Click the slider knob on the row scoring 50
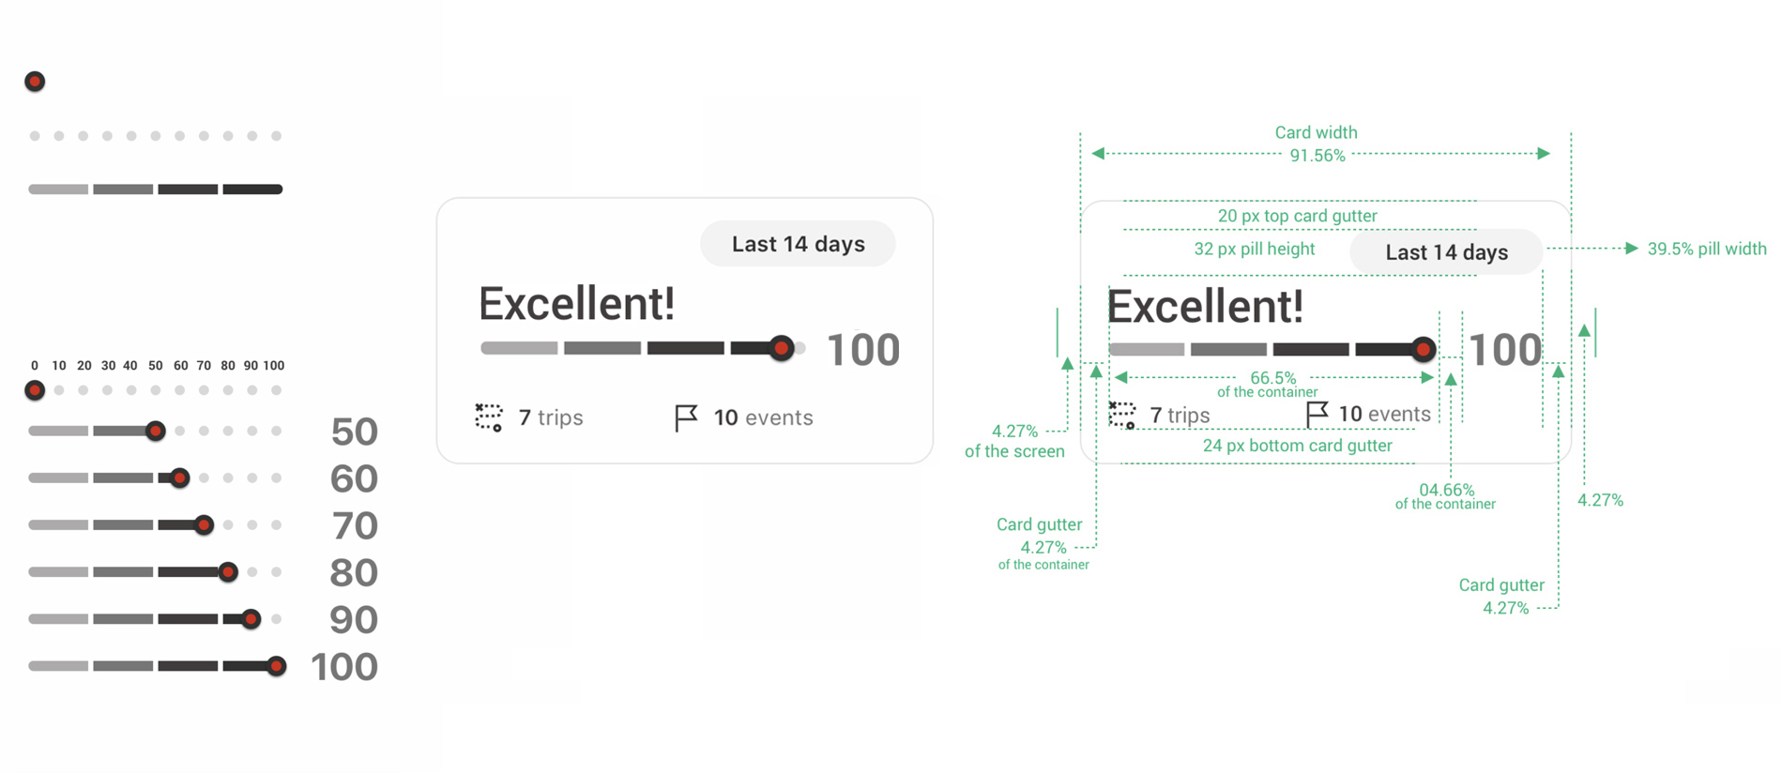Viewport: 1782px width, 773px height. tap(156, 432)
